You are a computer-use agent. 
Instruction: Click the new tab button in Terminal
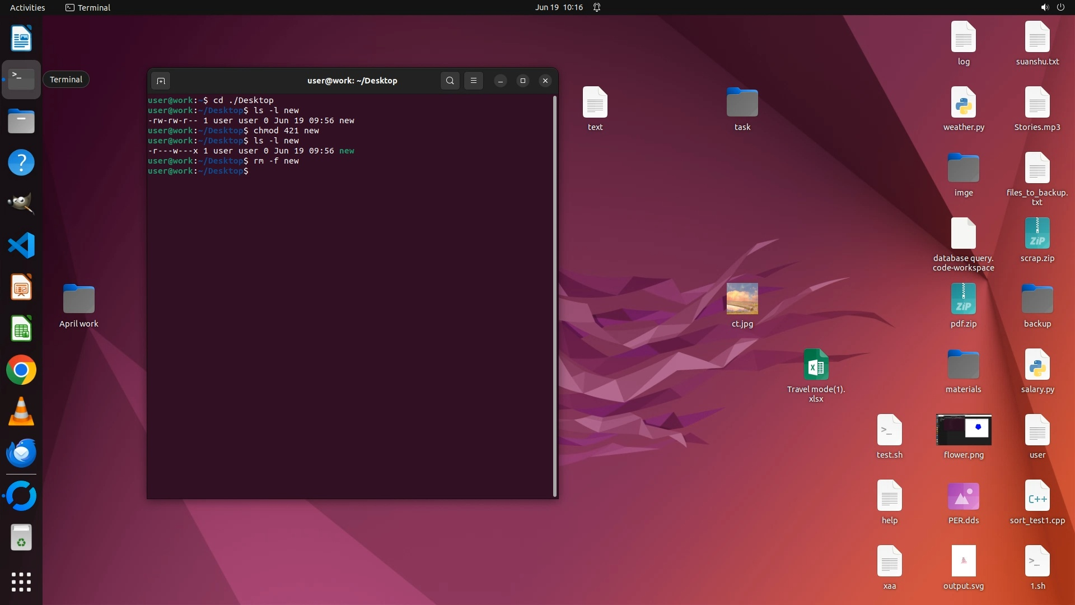pyautogui.click(x=161, y=81)
